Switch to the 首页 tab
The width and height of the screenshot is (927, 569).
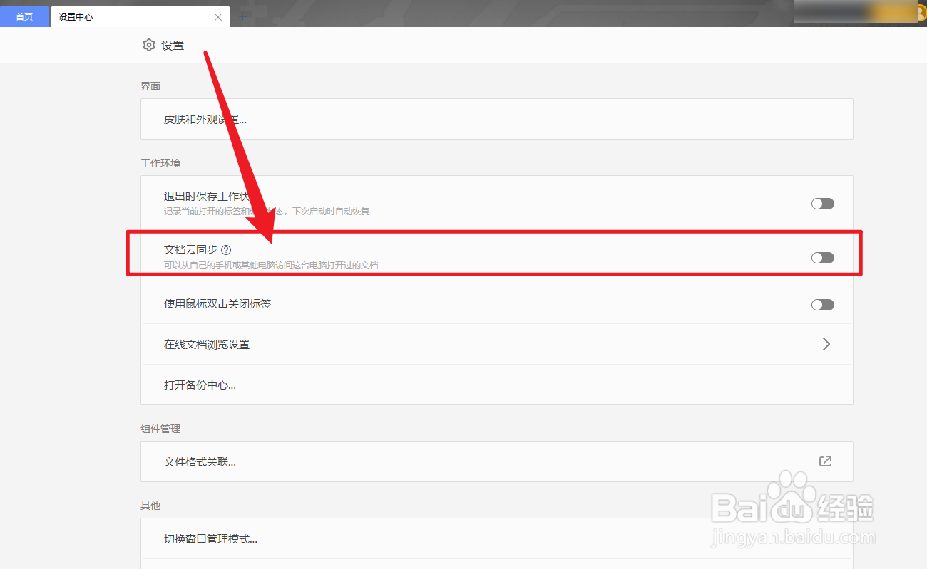point(25,16)
